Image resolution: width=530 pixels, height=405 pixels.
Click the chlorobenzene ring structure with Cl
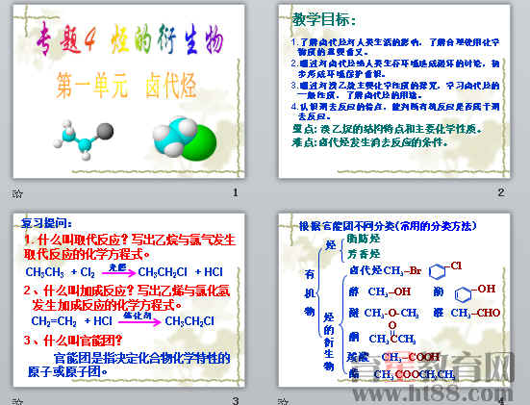point(444,270)
